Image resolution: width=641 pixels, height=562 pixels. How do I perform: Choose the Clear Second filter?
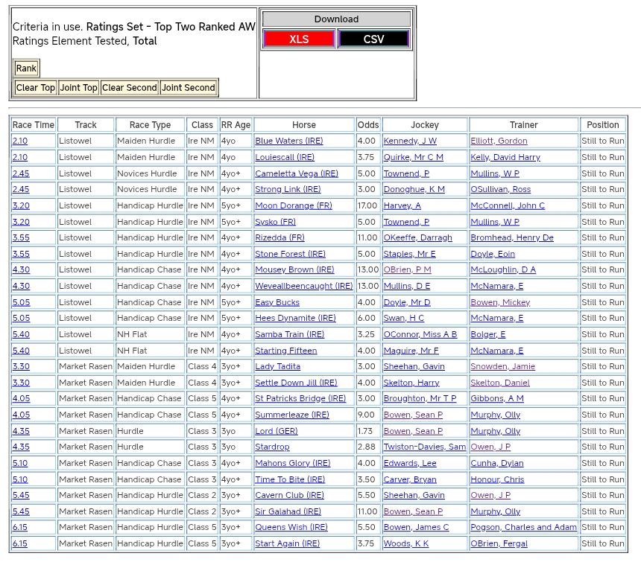tap(130, 88)
